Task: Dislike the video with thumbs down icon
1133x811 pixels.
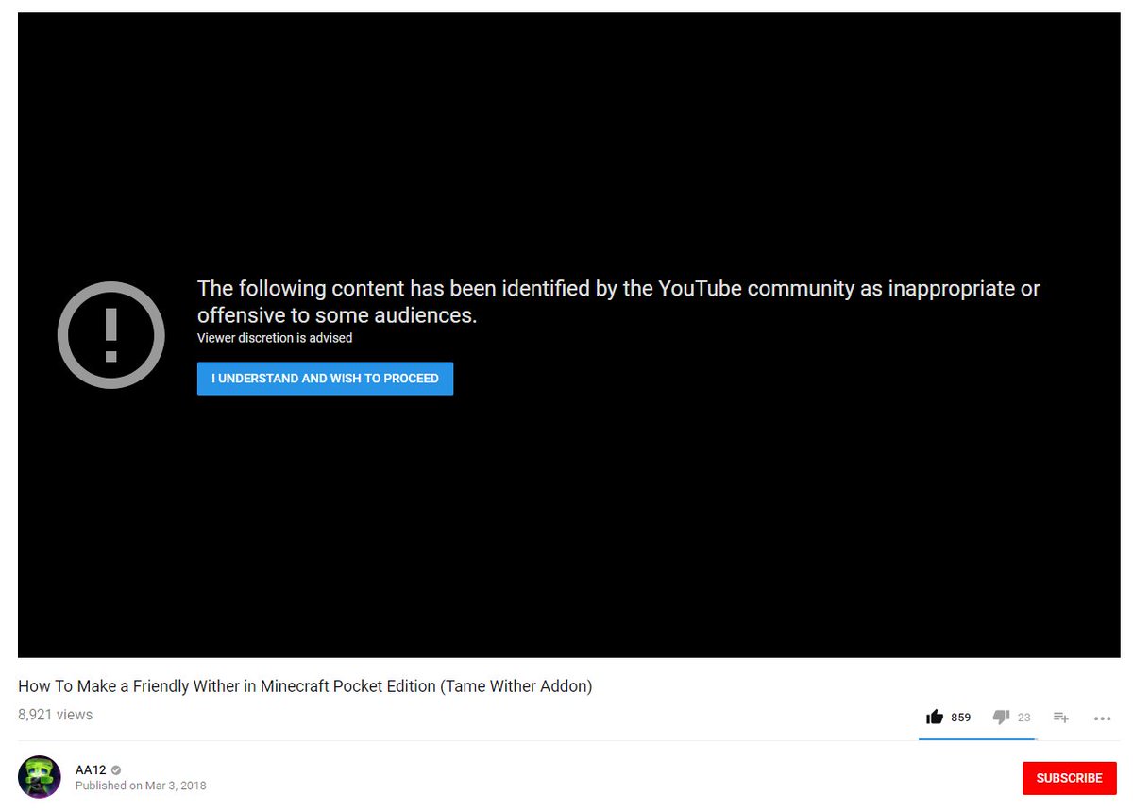Action: tap(1002, 718)
